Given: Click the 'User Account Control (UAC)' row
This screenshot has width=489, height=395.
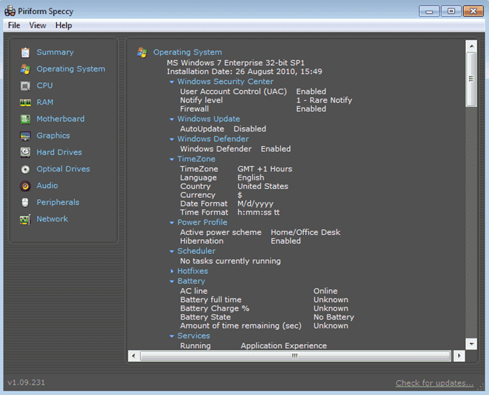Looking at the screenshot, I should 253,92.
